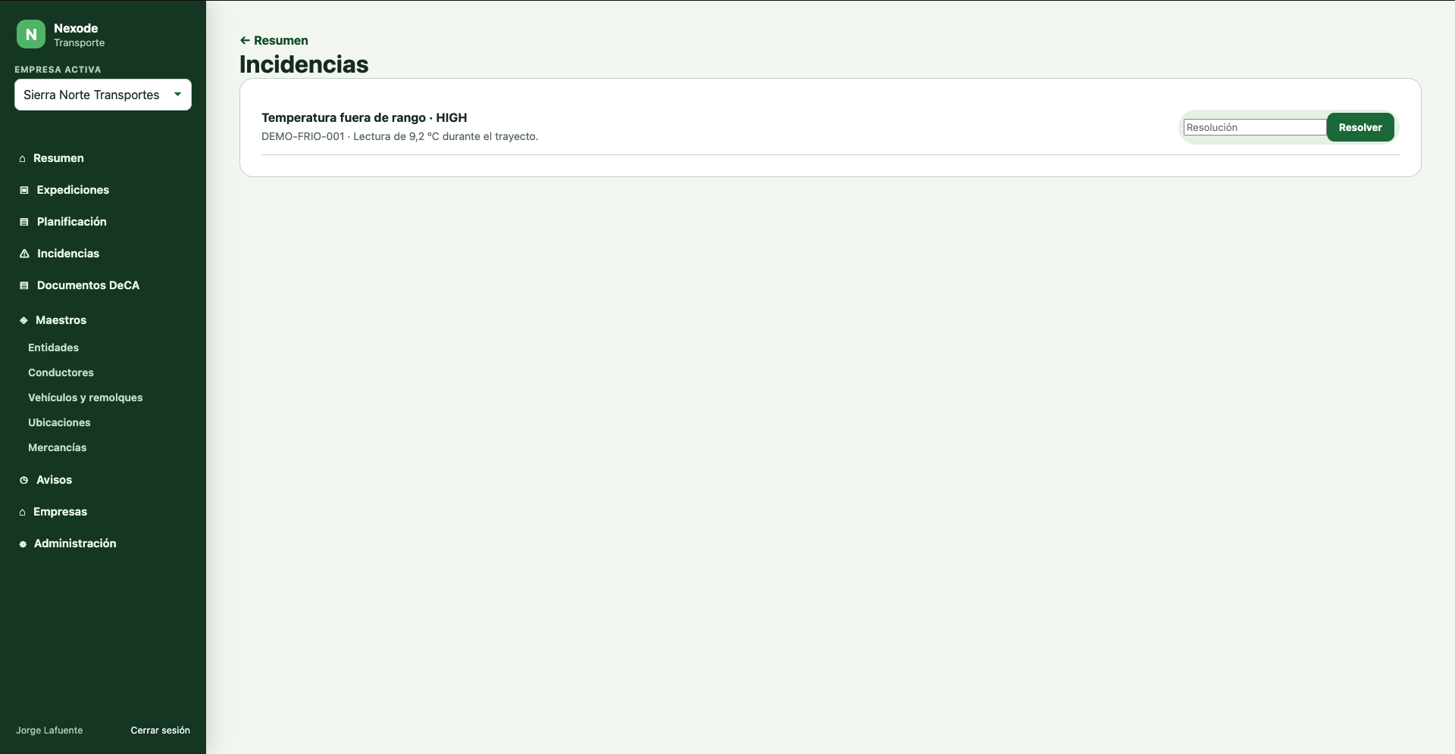Click the icon beside Planificación

coord(24,222)
